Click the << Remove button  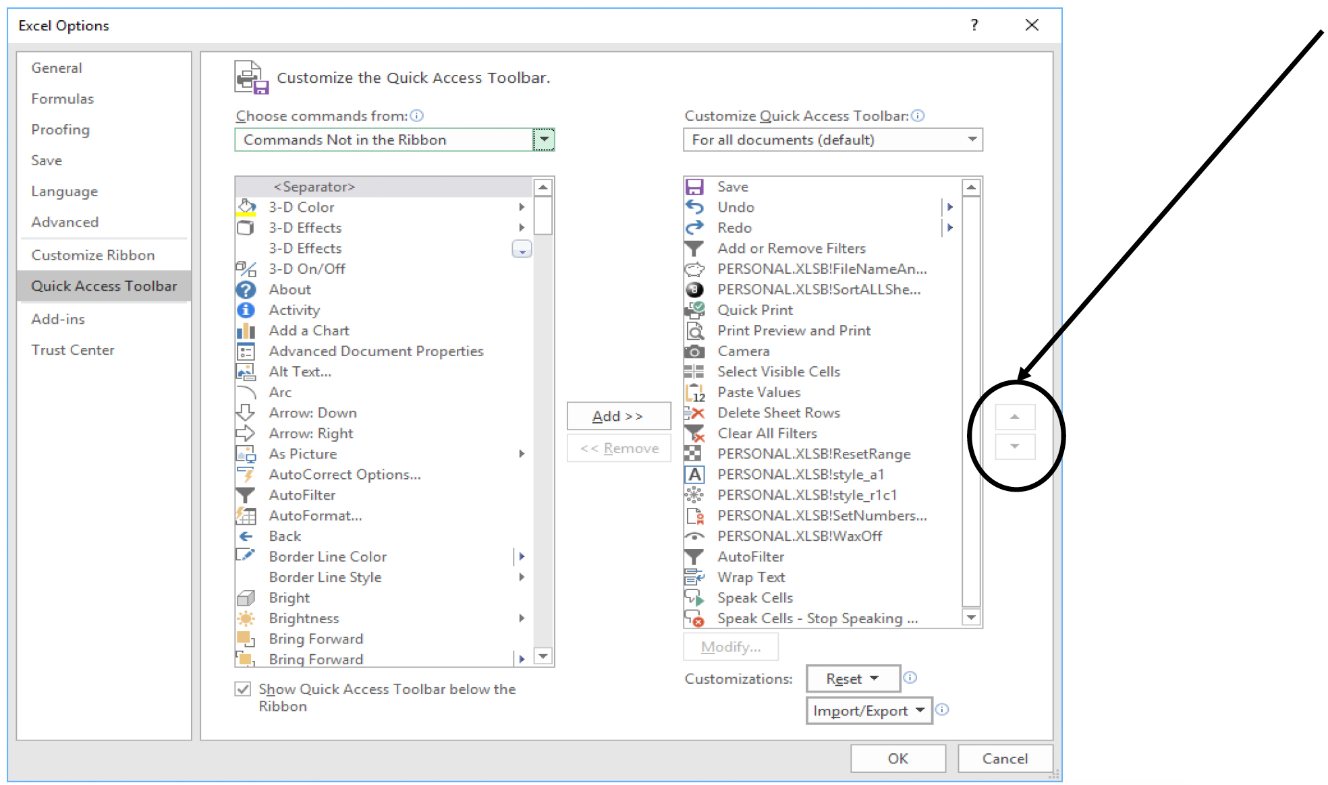[619, 448]
